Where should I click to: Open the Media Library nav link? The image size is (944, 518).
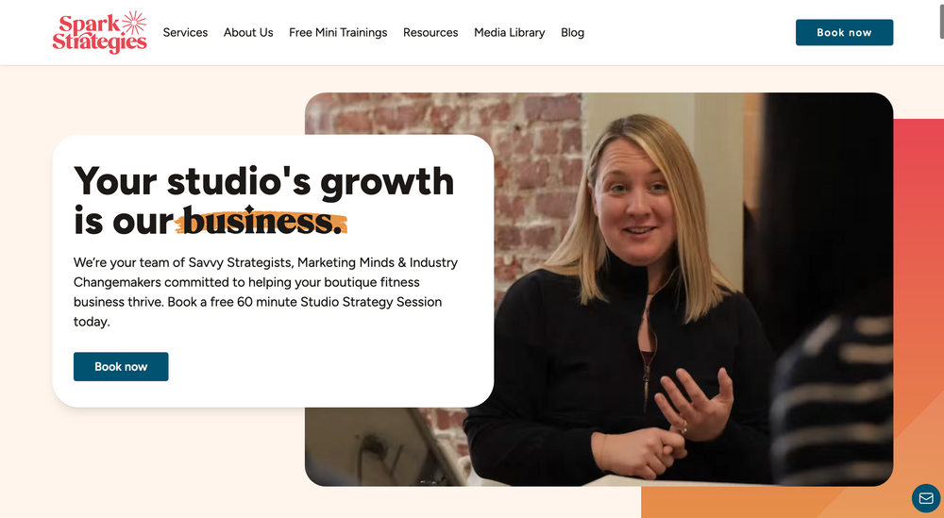coord(510,32)
